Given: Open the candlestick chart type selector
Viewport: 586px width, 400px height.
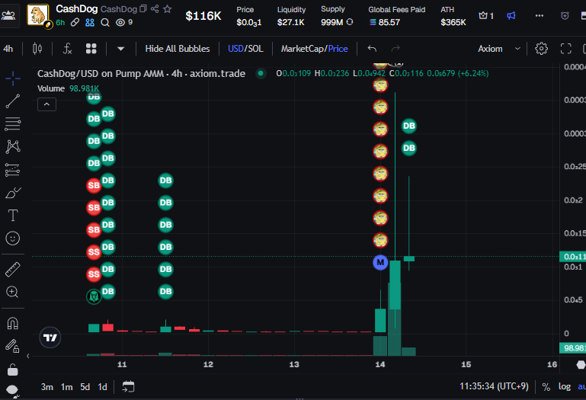Looking at the screenshot, I should coord(37,49).
